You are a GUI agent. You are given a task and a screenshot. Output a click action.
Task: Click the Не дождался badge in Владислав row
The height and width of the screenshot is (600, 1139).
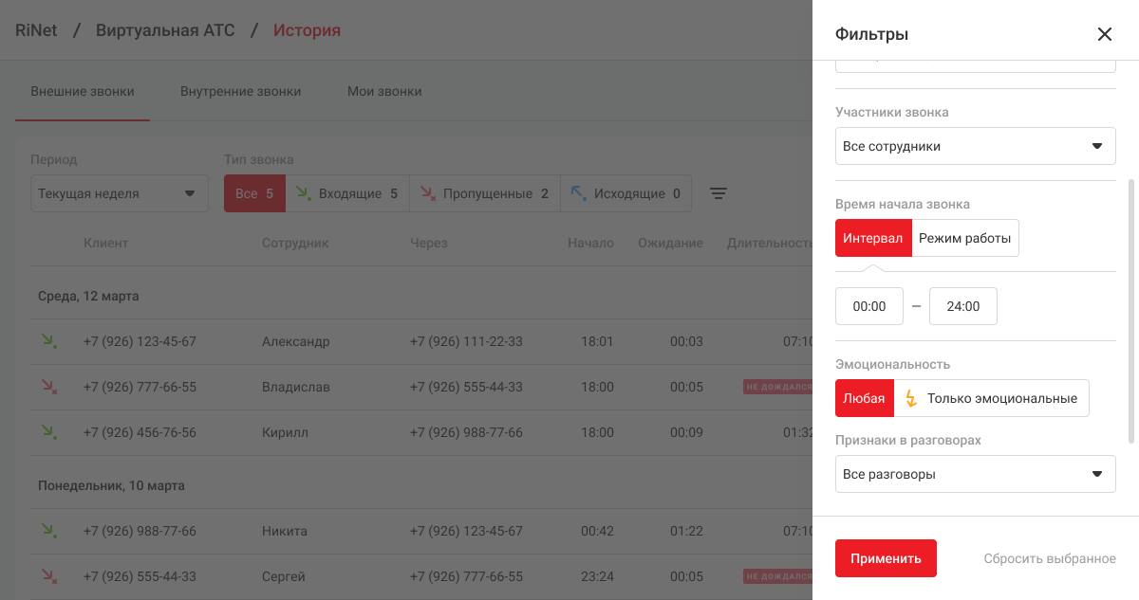pyautogui.click(x=777, y=387)
